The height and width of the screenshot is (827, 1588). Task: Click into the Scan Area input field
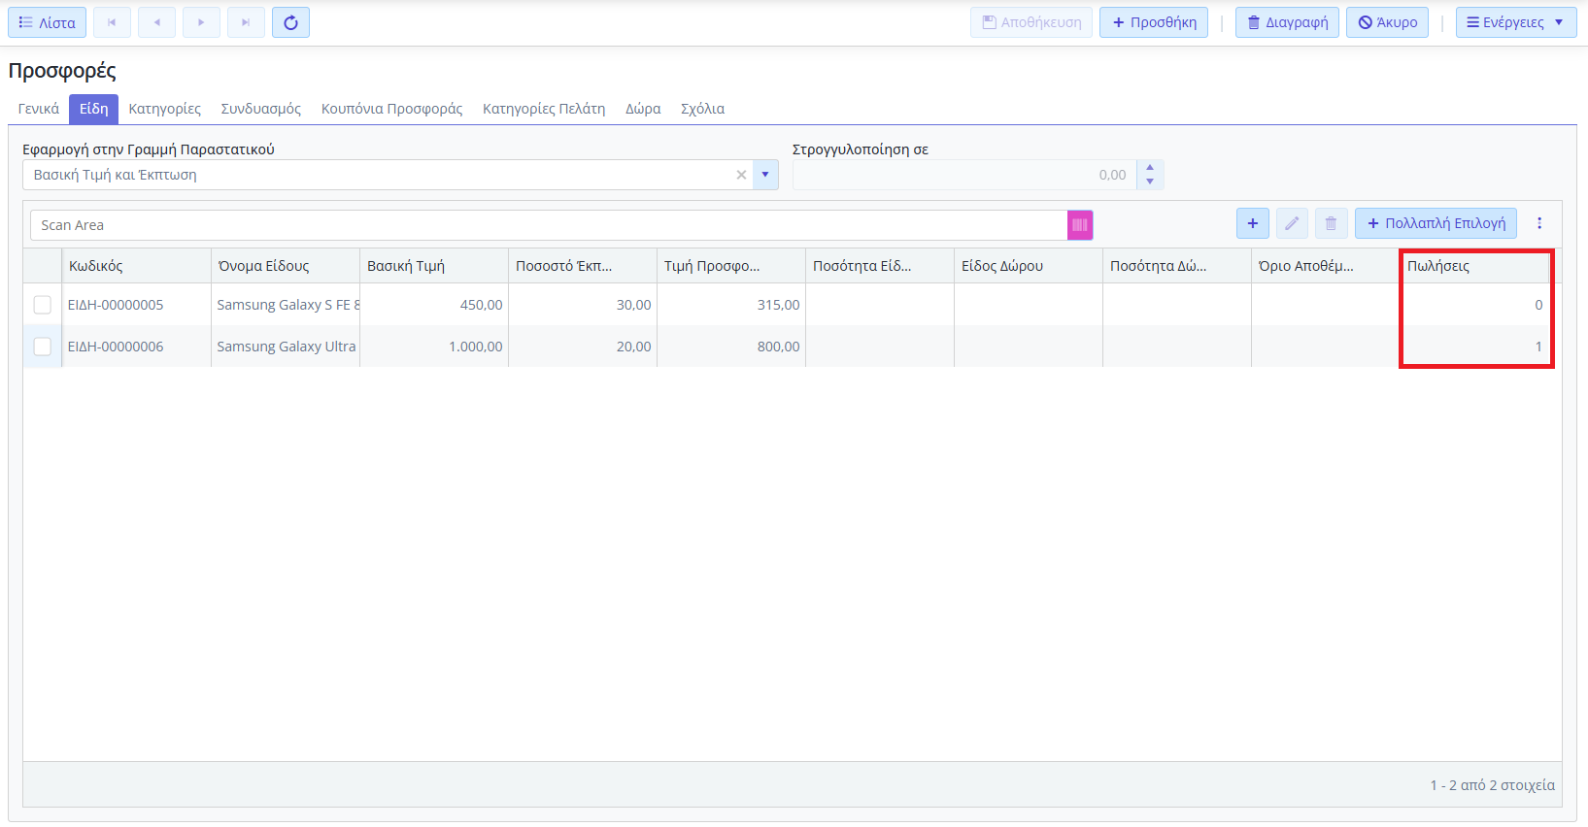coord(549,225)
